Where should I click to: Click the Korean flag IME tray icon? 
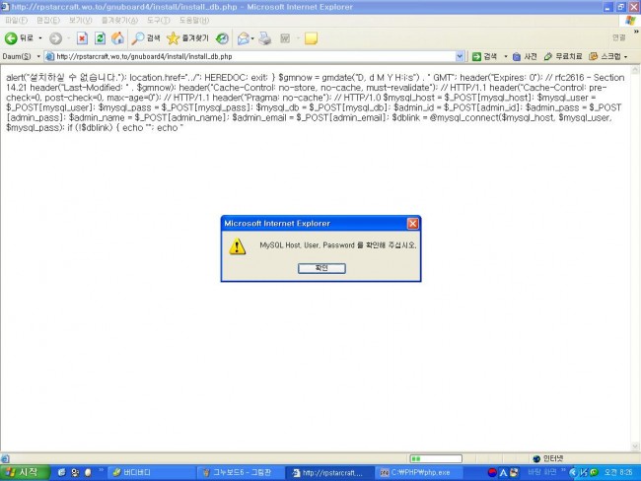pyautogui.click(x=492, y=472)
